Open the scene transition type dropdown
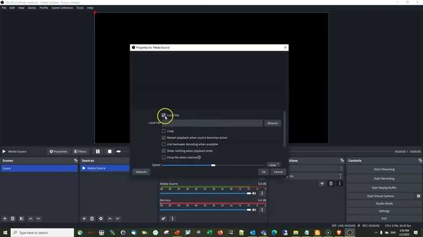The image size is (423, 237). 314,168
